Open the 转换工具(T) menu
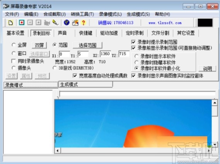Screen dimensions: 220x164 (82, 14)
